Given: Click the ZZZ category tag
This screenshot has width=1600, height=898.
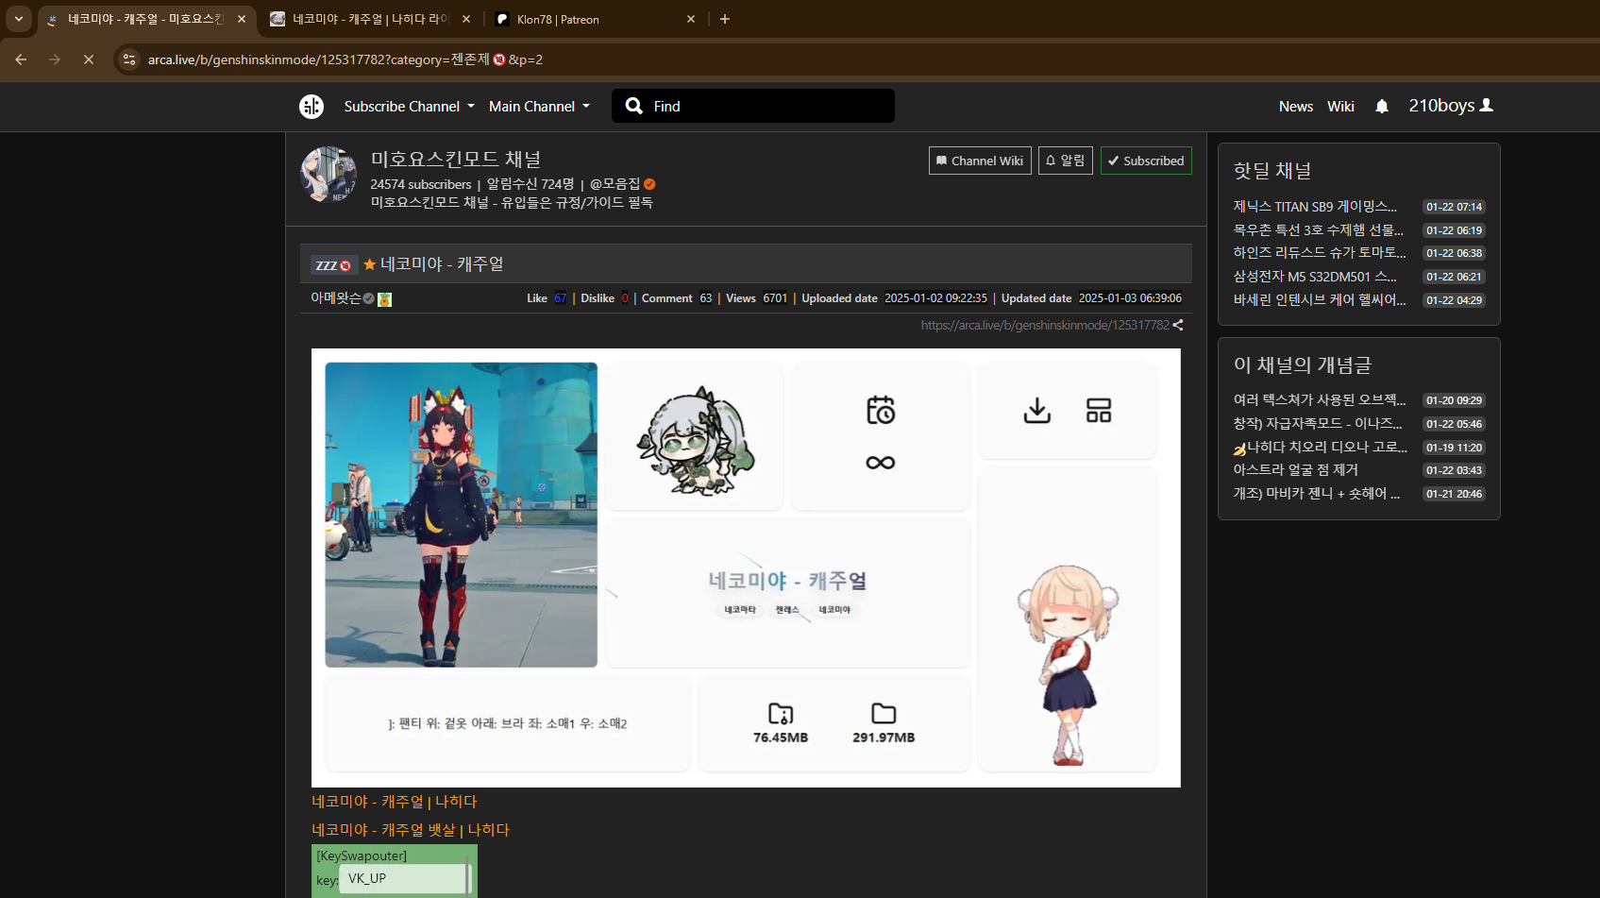Looking at the screenshot, I should pos(333,265).
